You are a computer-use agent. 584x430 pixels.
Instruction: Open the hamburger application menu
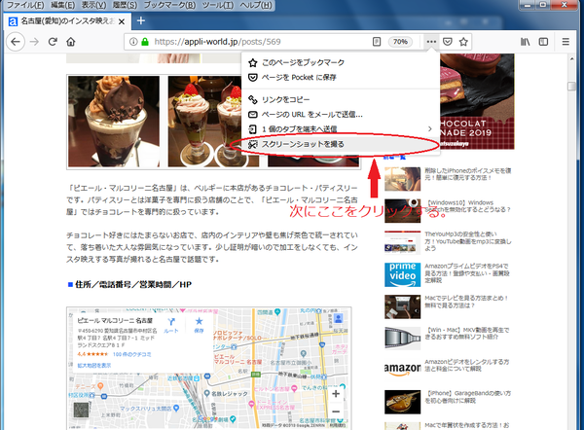566,42
